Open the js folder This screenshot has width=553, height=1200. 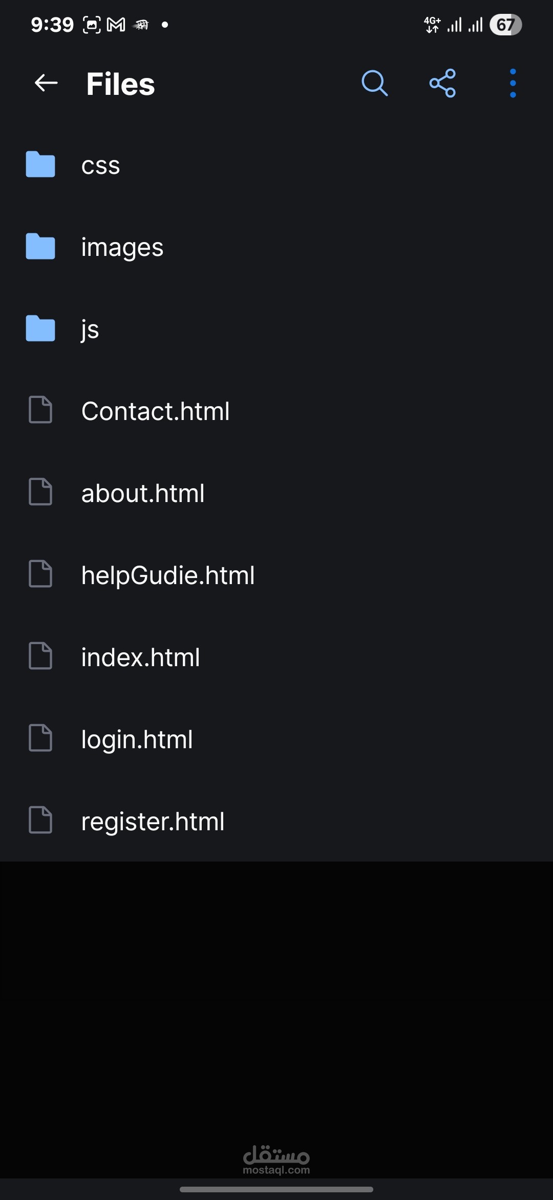pos(276,329)
